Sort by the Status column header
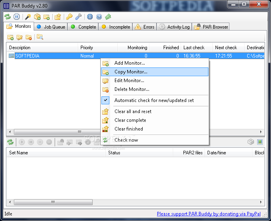 (x=139, y=153)
